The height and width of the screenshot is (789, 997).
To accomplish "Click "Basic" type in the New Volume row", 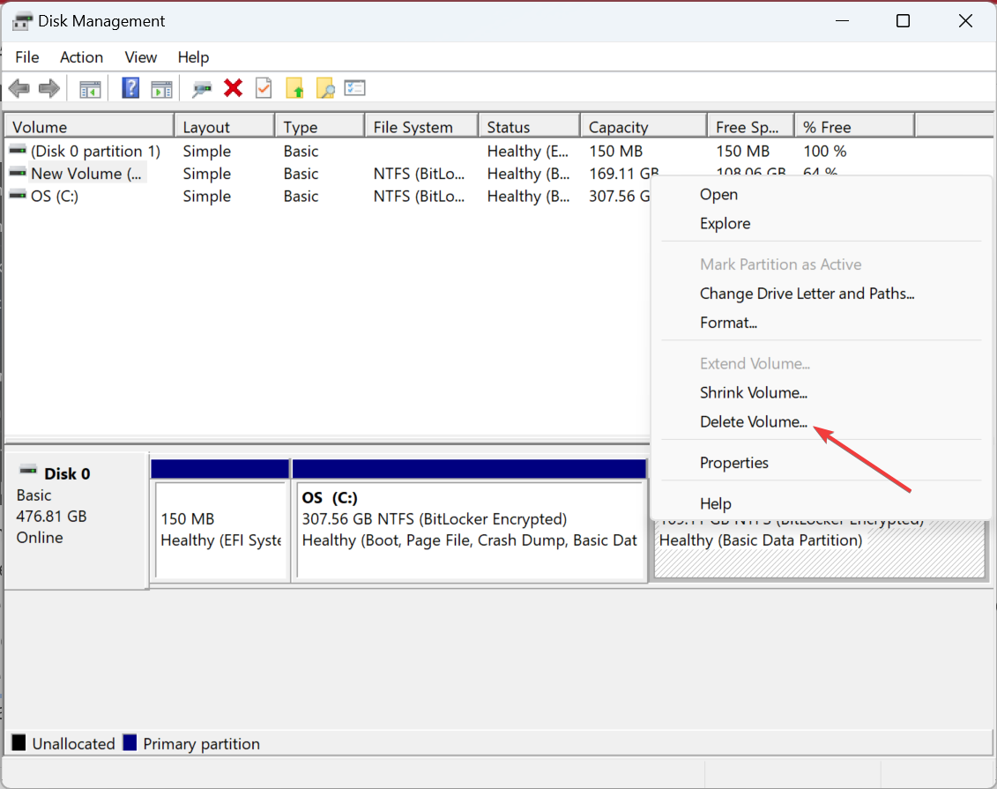I will [x=301, y=174].
